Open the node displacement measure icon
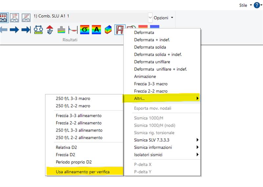The height and width of the screenshot is (187, 263). click(x=38, y=30)
